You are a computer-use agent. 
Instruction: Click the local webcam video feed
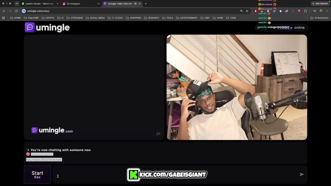237,87
